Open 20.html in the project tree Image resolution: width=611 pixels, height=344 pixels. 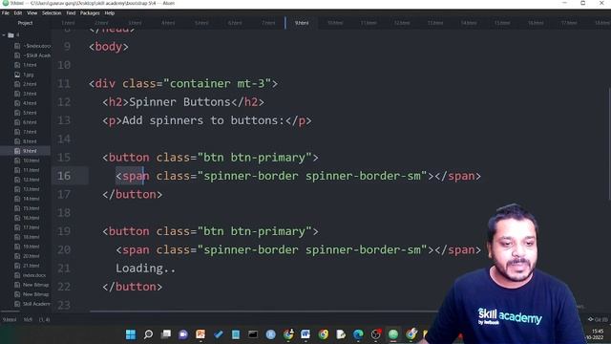coord(31,256)
